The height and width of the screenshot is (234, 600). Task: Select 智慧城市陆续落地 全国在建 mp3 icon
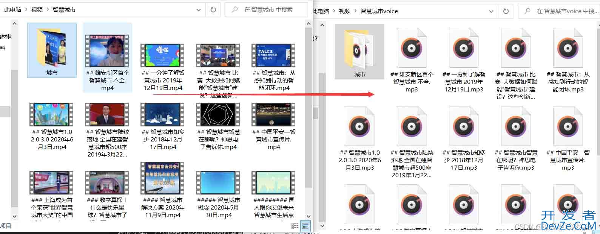[412, 126]
